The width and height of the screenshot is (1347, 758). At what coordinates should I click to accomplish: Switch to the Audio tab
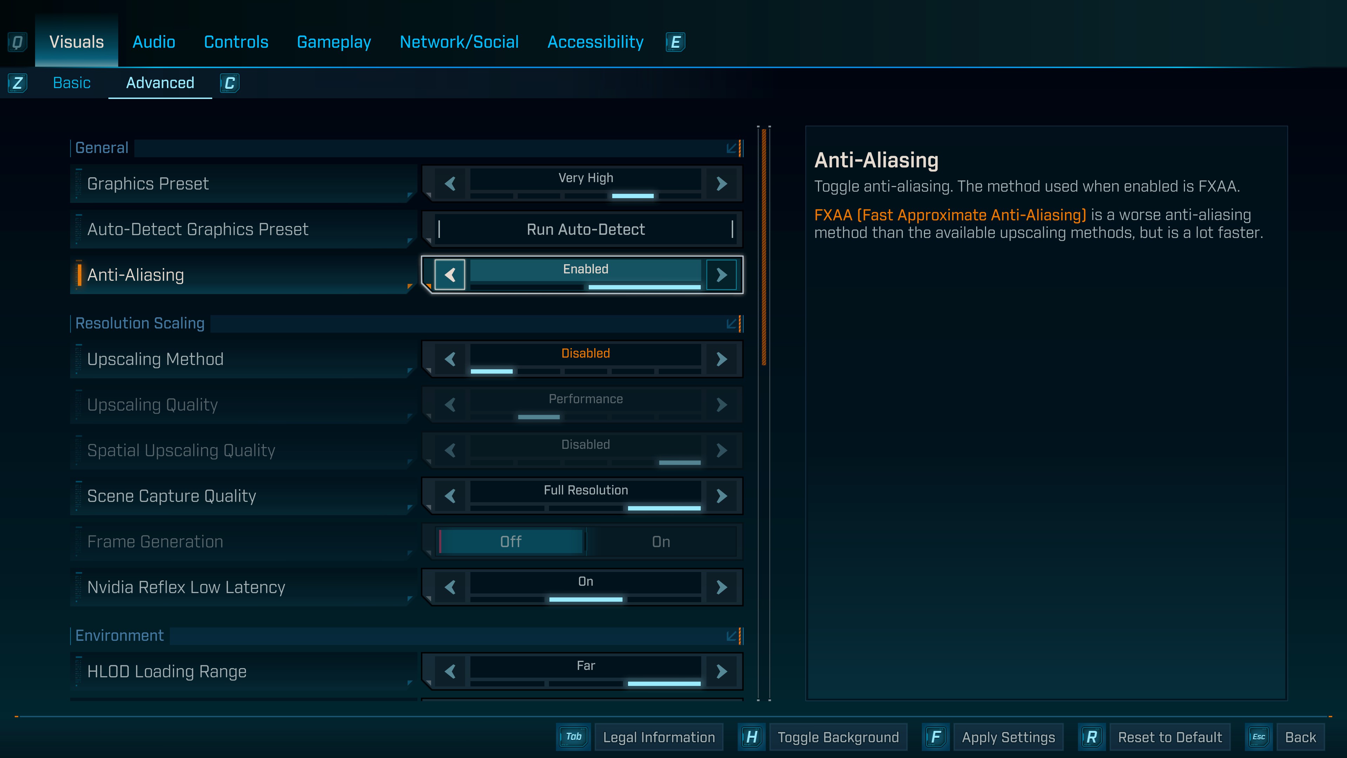pyautogui.click(x=154, y=42)
